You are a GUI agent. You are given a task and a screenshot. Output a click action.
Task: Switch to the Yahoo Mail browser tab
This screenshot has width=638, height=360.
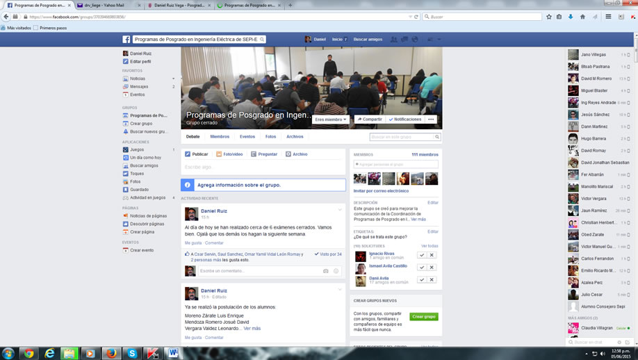pyautogui.click(x=109, y=6)
